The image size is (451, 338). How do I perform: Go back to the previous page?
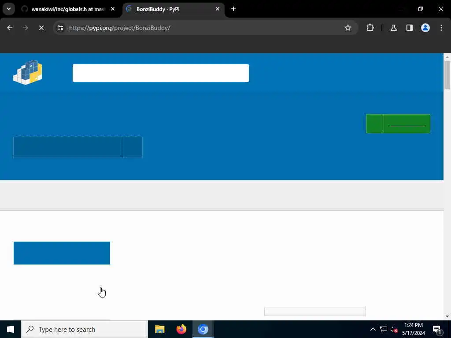(x=10, y=28)
